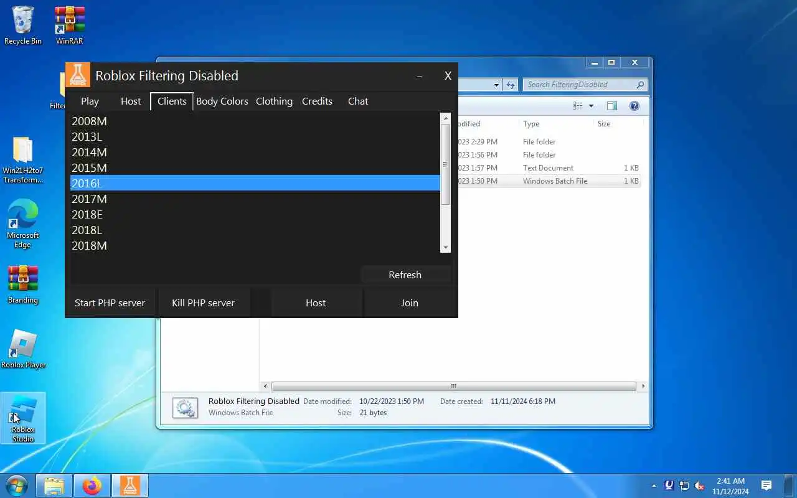
Task: Click client list scroll down arrow
Action: point(445,248)
